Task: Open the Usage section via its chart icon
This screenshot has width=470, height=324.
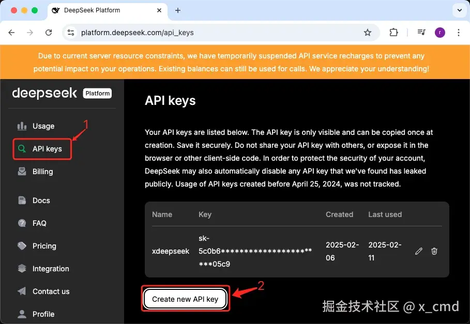Action: 23,126
